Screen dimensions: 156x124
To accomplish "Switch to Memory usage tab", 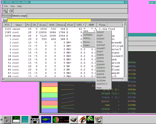I will point(19,16).
